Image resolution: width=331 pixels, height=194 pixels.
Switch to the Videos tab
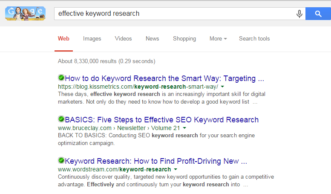point(123,39)
